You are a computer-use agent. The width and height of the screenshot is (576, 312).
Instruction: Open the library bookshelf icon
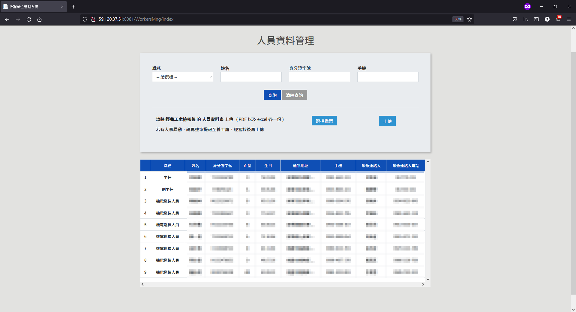click(x=526, y=19)
